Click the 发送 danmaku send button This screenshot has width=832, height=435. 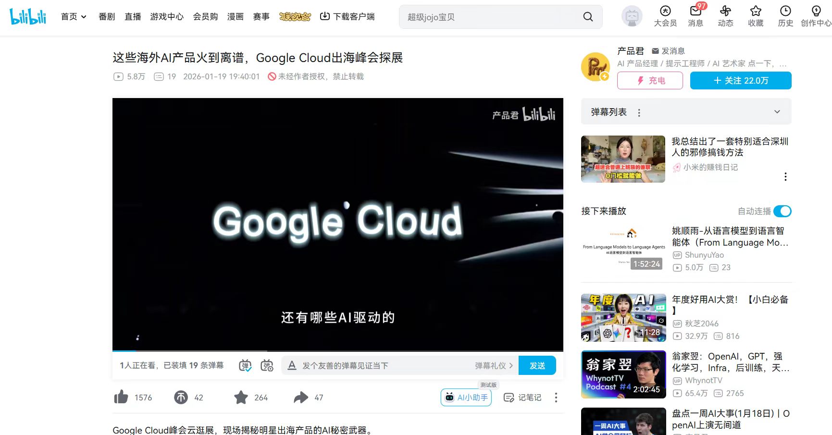click(537, 365)
